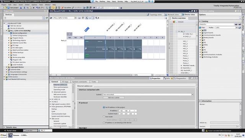Click the lock icon beside the search field
The height and width of the screenshot is (138, 245).
pos(121,8)
